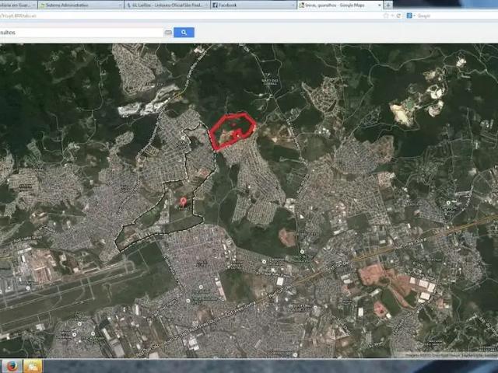Viewport: 498px width, 373px height.
Task: Click the blue magnifier search button
Action: point(184,33)
